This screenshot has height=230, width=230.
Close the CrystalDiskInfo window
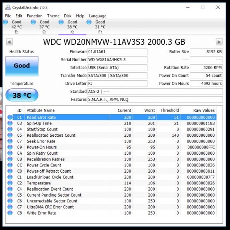coord(218,8)
